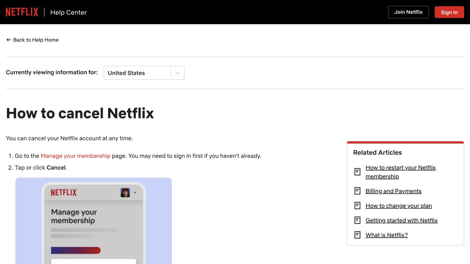Open How to restart your Netflix membership
470x264 pixels.
(x=401, y=172)
